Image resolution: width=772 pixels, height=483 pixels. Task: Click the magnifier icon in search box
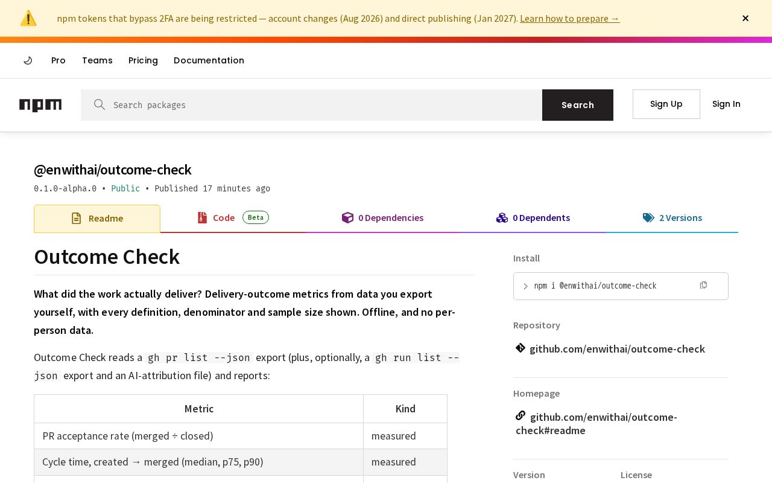[x=100, y=104]
